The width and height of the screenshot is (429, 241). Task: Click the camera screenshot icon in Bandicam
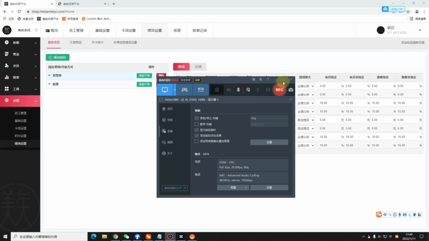tap(291, 90)
